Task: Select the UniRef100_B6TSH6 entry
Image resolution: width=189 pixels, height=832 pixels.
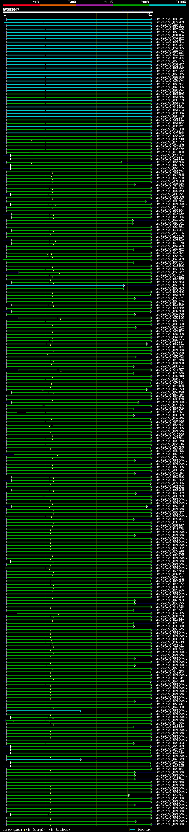Action: click(x=170, y=94)
